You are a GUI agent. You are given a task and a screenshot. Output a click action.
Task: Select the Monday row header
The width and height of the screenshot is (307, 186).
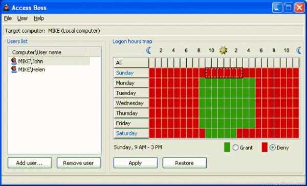(x=131, y=83)
